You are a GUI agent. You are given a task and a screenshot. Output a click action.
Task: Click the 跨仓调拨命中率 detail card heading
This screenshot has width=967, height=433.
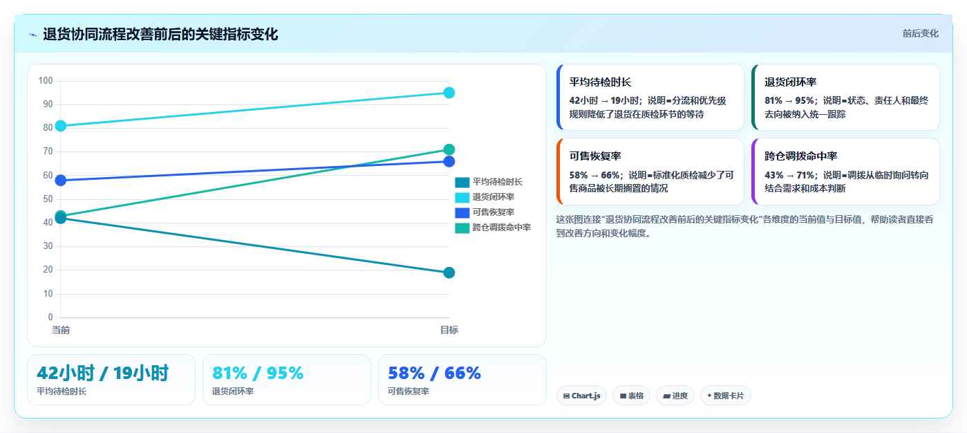(801, 156)
